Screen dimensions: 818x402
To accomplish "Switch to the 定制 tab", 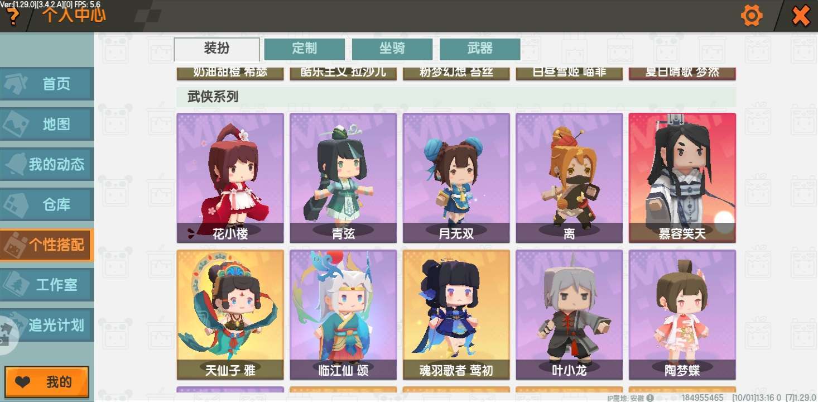I will [x=305, y=49].
